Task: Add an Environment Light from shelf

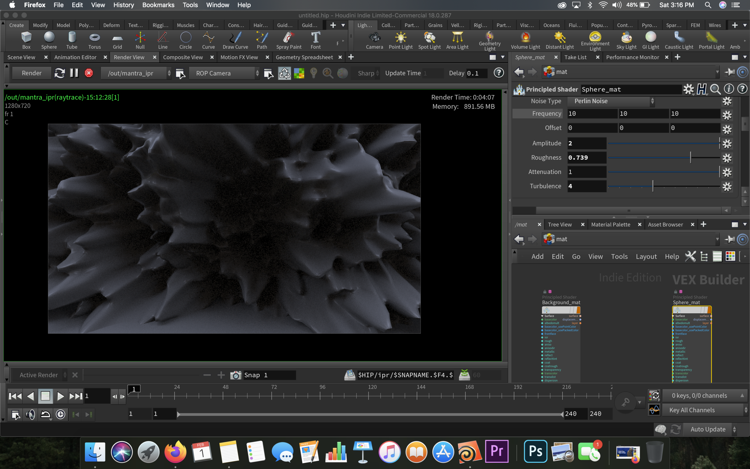Action: point(595,40)
